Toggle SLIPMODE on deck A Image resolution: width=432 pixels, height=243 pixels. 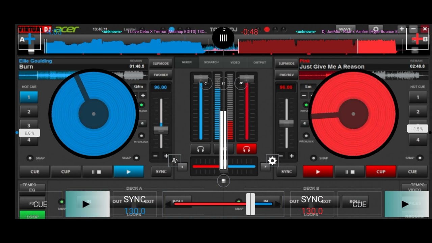pos(161,63)
